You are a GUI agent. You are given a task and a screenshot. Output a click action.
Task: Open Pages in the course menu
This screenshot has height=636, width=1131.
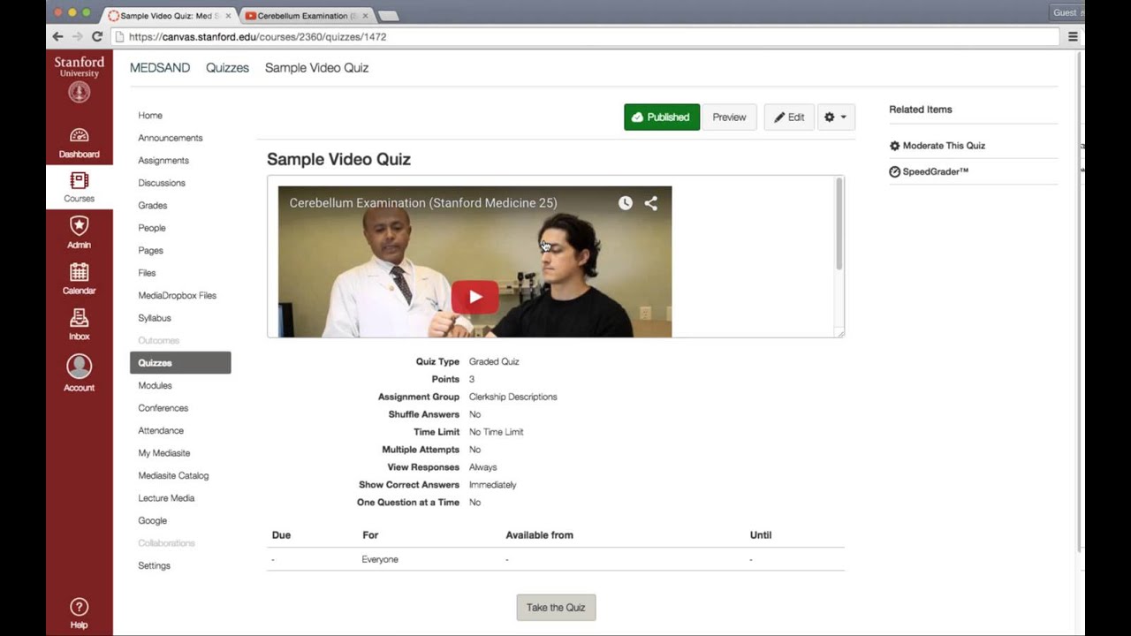point(151,251)
